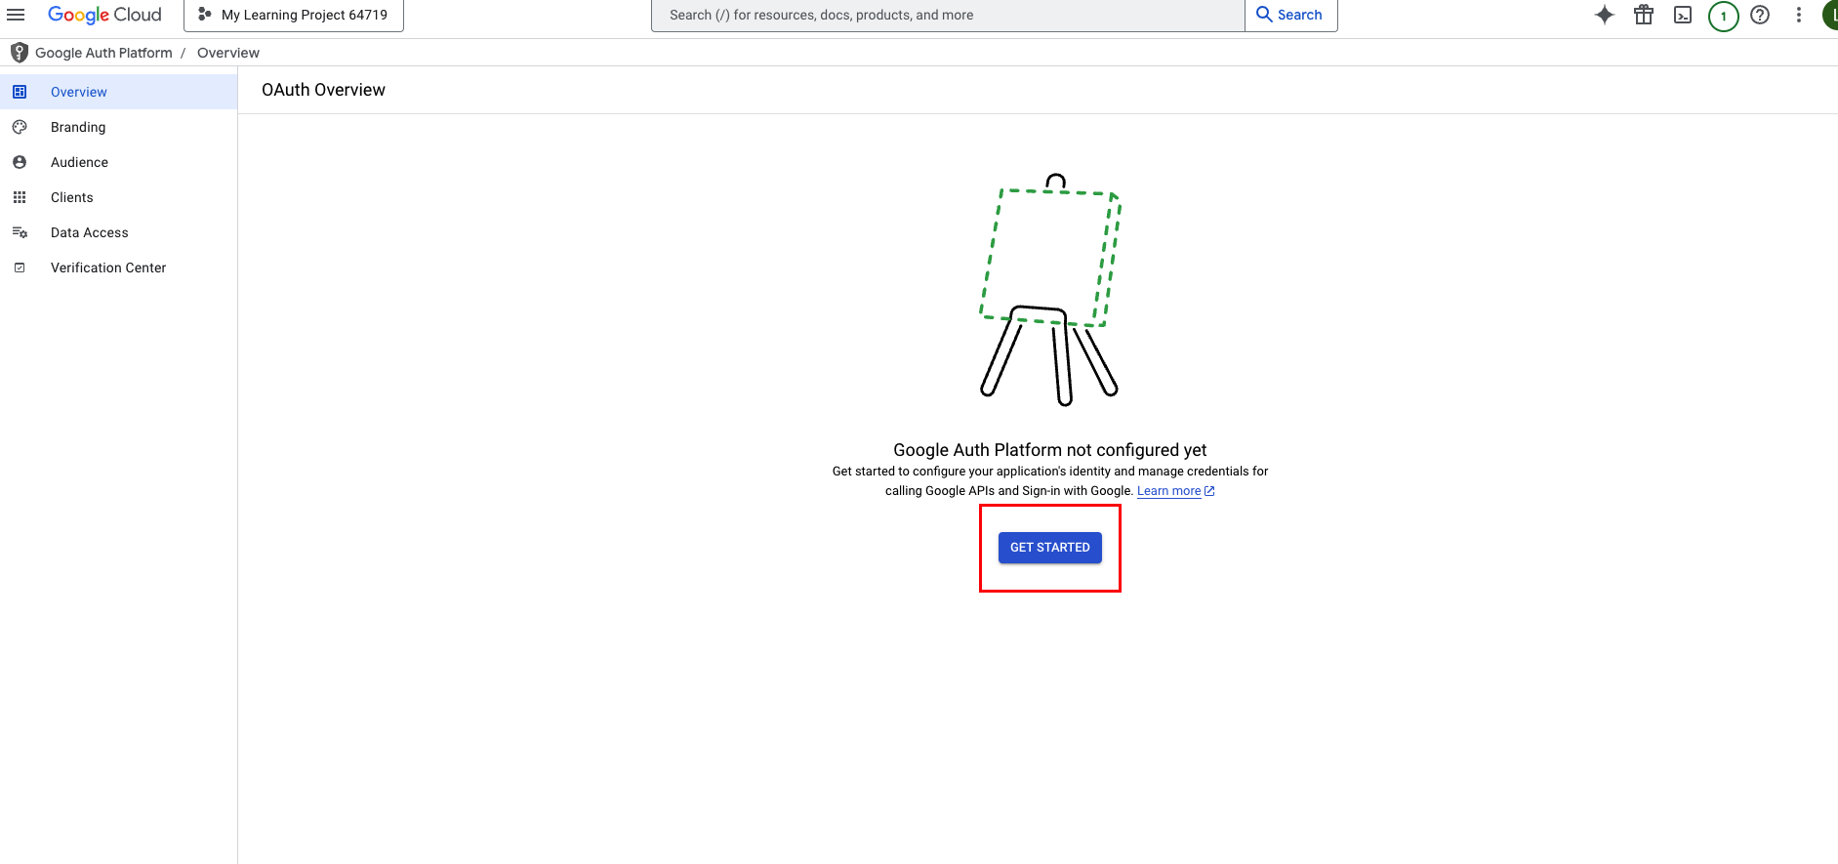Click the Google Cloud logo
Screen dimensions: 1838x864
pos(104,15)
